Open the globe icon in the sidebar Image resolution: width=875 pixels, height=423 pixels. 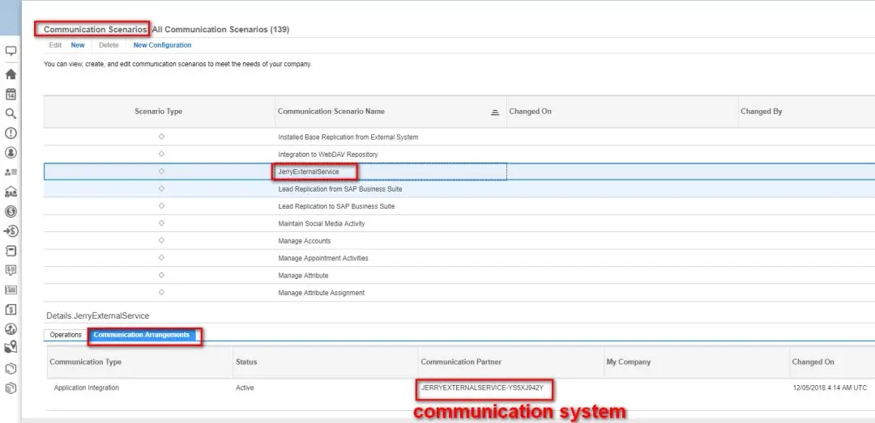11,329
